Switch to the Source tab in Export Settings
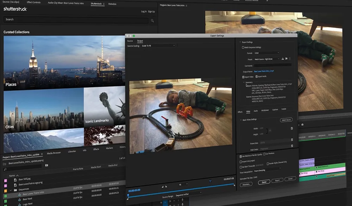Image resolution: width=352 pixels, height=206 pixels. [130, 41]
